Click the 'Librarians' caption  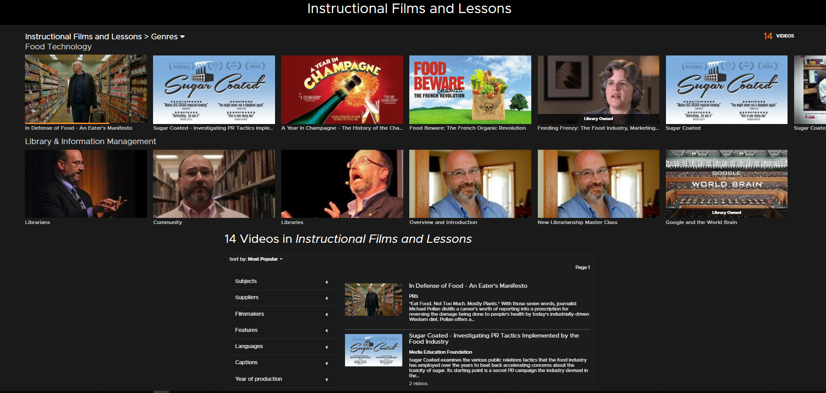click(x=38, y=222)
